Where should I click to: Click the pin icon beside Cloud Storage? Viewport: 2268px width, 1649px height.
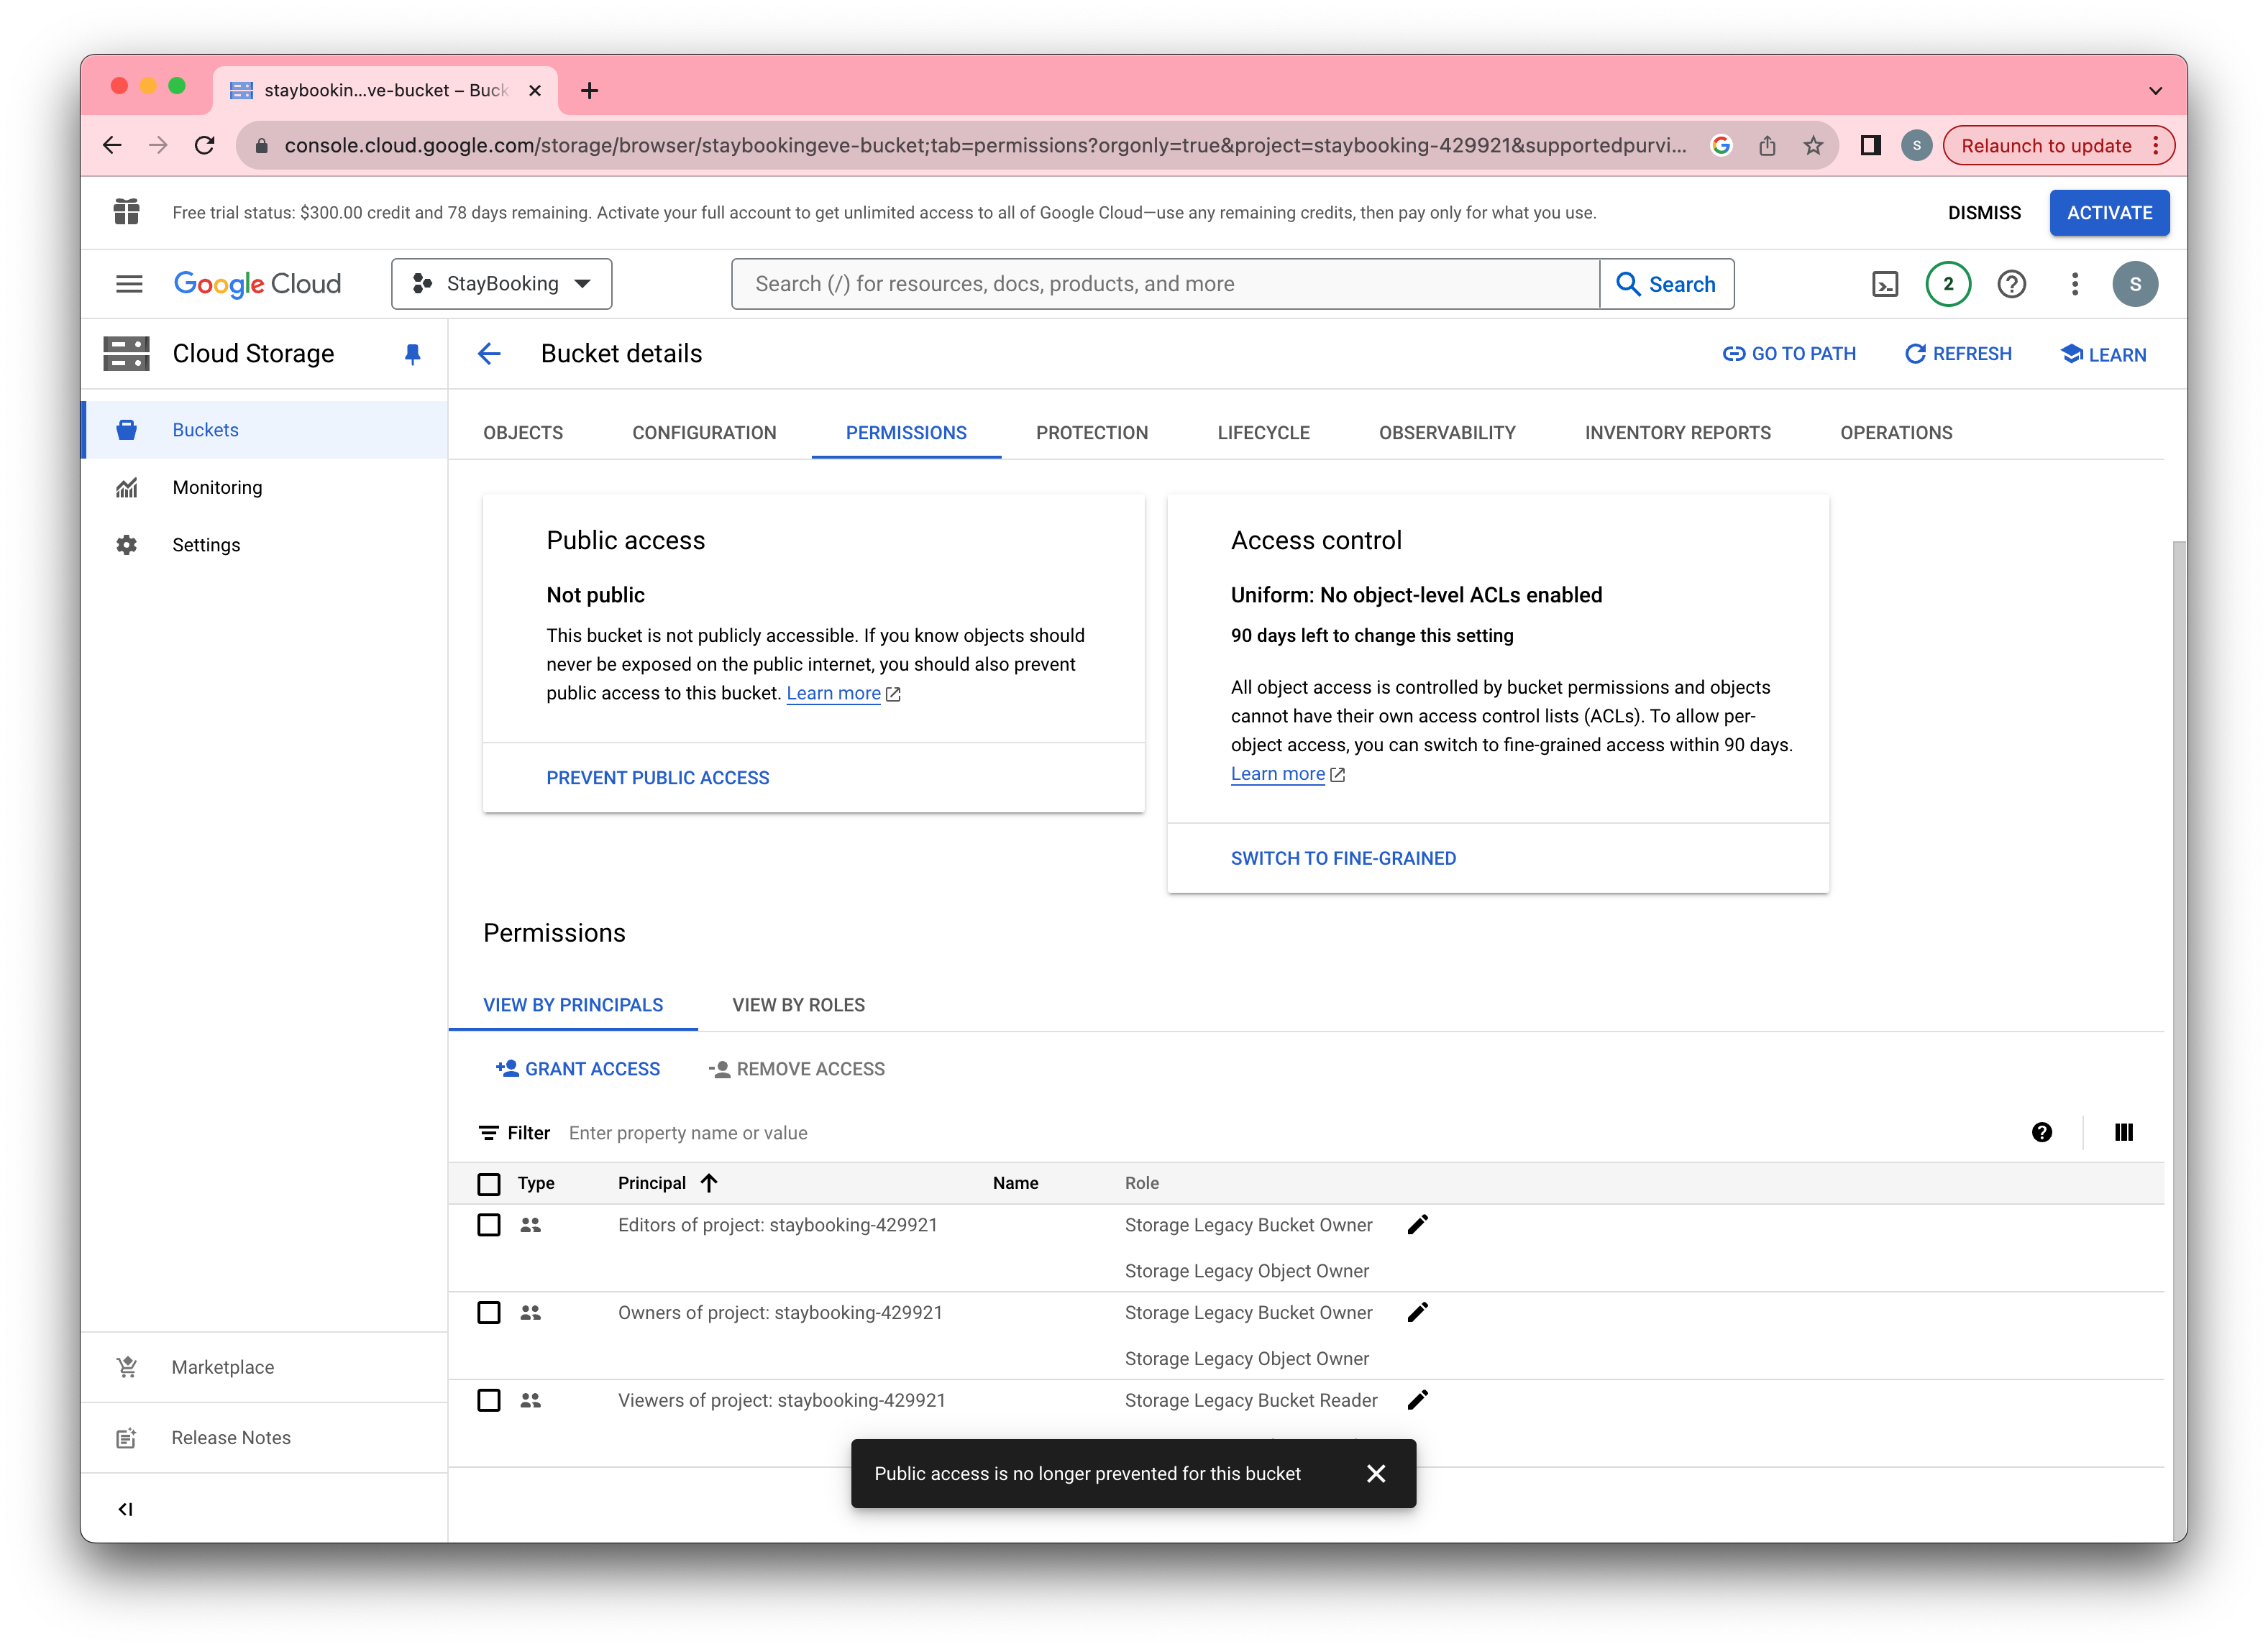tap(412, 354)
